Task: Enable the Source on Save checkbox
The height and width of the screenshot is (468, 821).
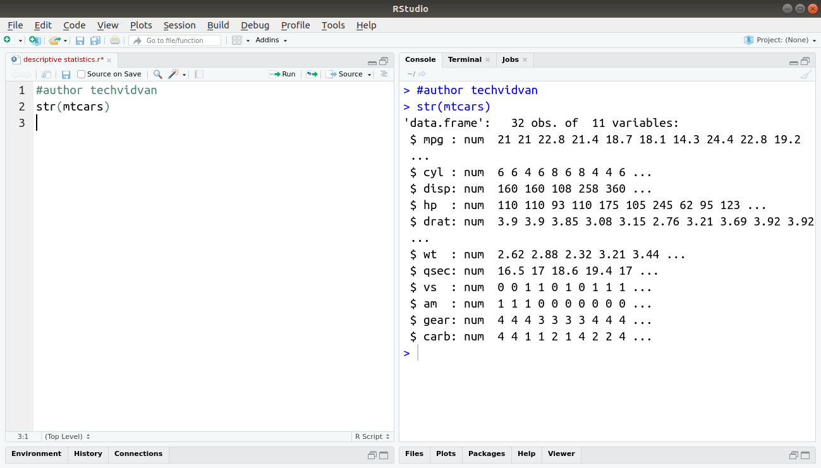Action: [x=80, y=74]
